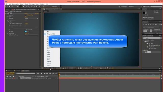Select the Pen tool
Screen dimensions: 163x92
(x=26, y=6)
